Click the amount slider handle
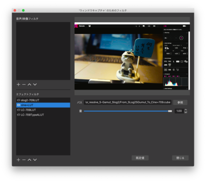The width and height of the screenshot is (206, 182). click(170, 111)
